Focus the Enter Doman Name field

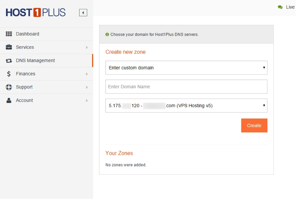point(186,87)
